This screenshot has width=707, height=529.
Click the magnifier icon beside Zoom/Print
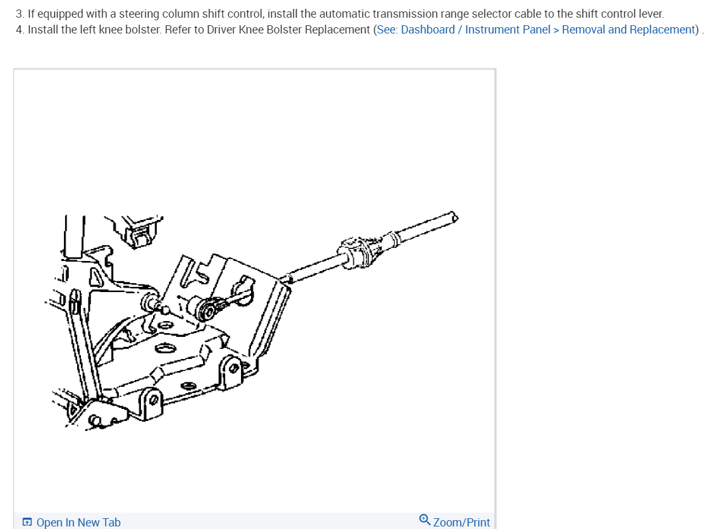coord(425,520)
